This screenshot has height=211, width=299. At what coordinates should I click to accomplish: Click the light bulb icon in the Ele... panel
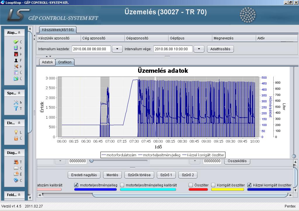(x=16, y=132)
